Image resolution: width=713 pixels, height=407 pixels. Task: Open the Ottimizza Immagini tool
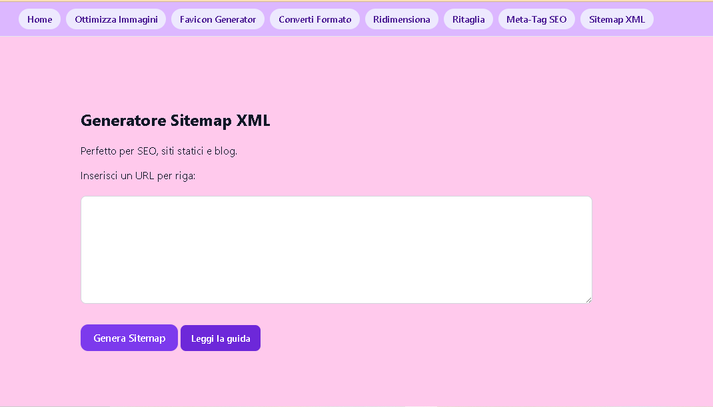click(x=116, y=19)
